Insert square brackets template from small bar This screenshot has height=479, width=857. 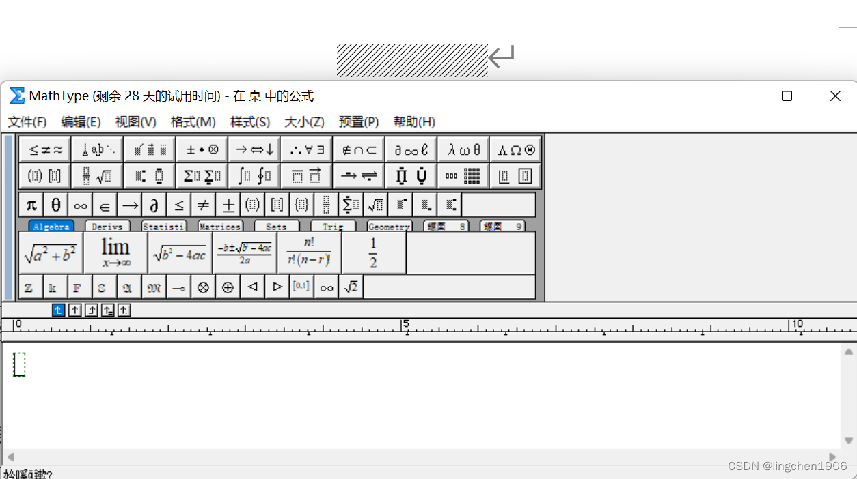click(277, 205)
